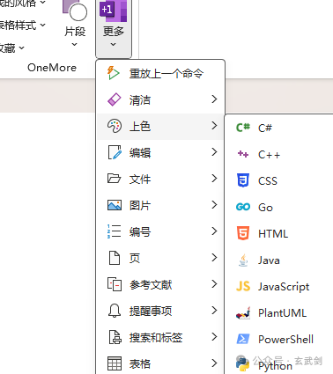Click the numbered list icon beside 编号
Image resolution: width=333 pixels, height=374 pixels.
pos(114,231)
